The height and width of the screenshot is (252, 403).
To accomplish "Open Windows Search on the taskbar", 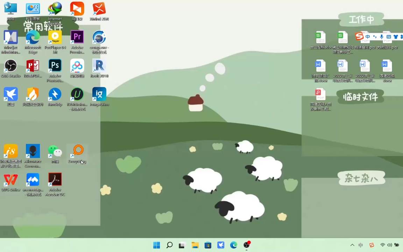I will [x=169, y=245].
